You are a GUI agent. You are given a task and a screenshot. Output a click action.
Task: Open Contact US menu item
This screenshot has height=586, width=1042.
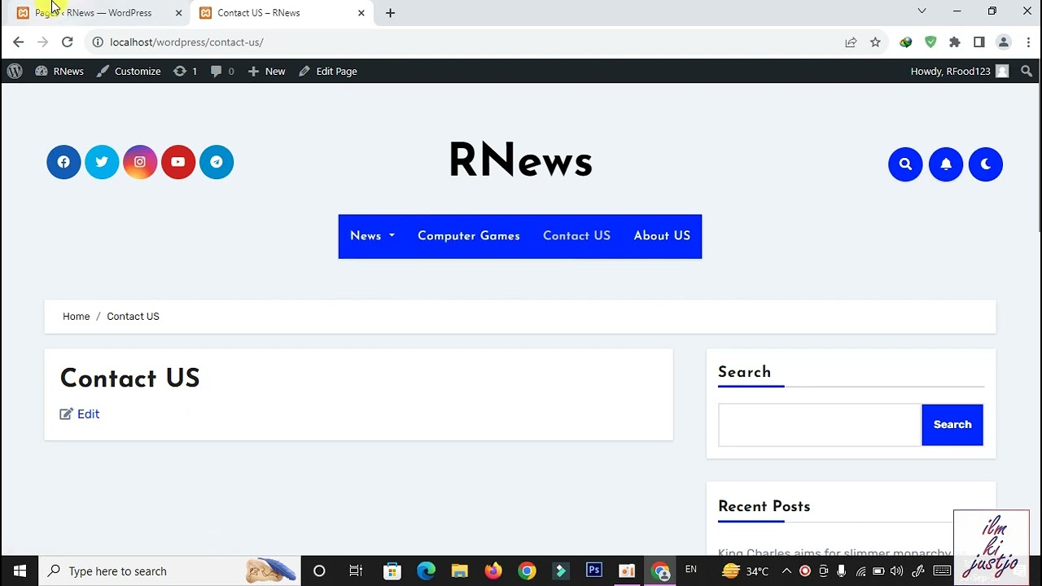pyautogui.click(x=576, y=236)
